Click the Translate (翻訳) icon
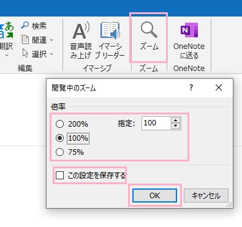This screenshot has height=227, width=242. pos(7,30)
